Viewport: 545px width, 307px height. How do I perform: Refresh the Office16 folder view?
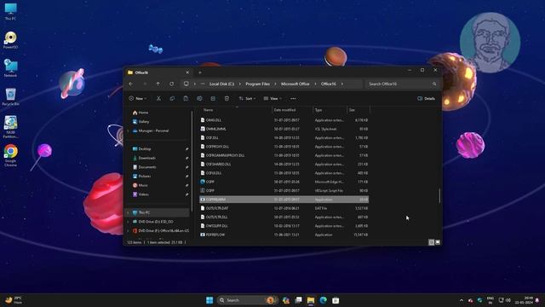(172, 84)
